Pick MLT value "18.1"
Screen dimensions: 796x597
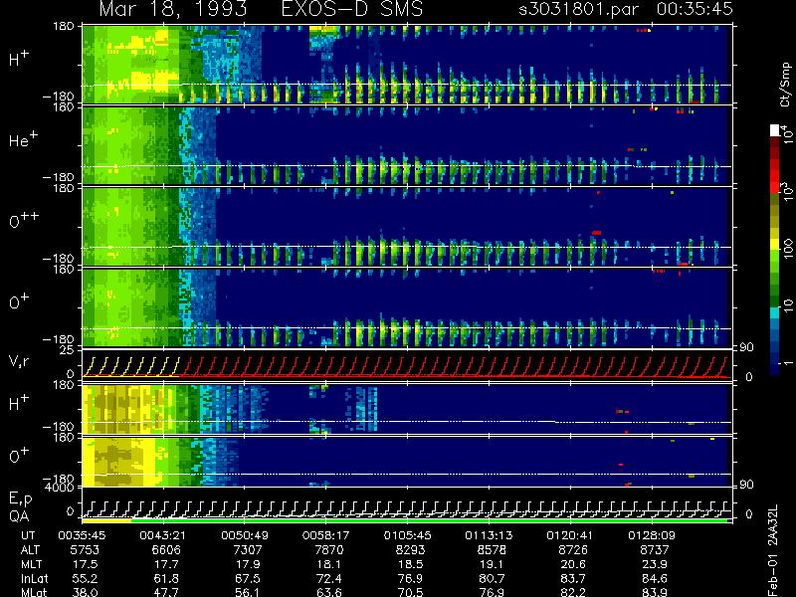[329, 564]
